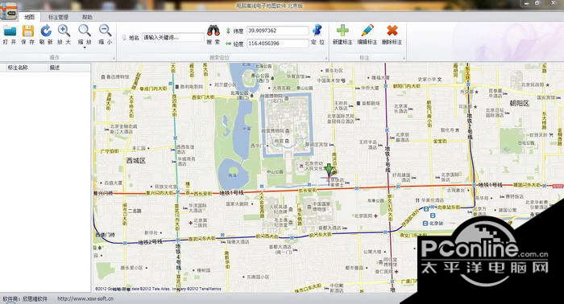Click the 定位 pushpin icon

tap(317, 31)
